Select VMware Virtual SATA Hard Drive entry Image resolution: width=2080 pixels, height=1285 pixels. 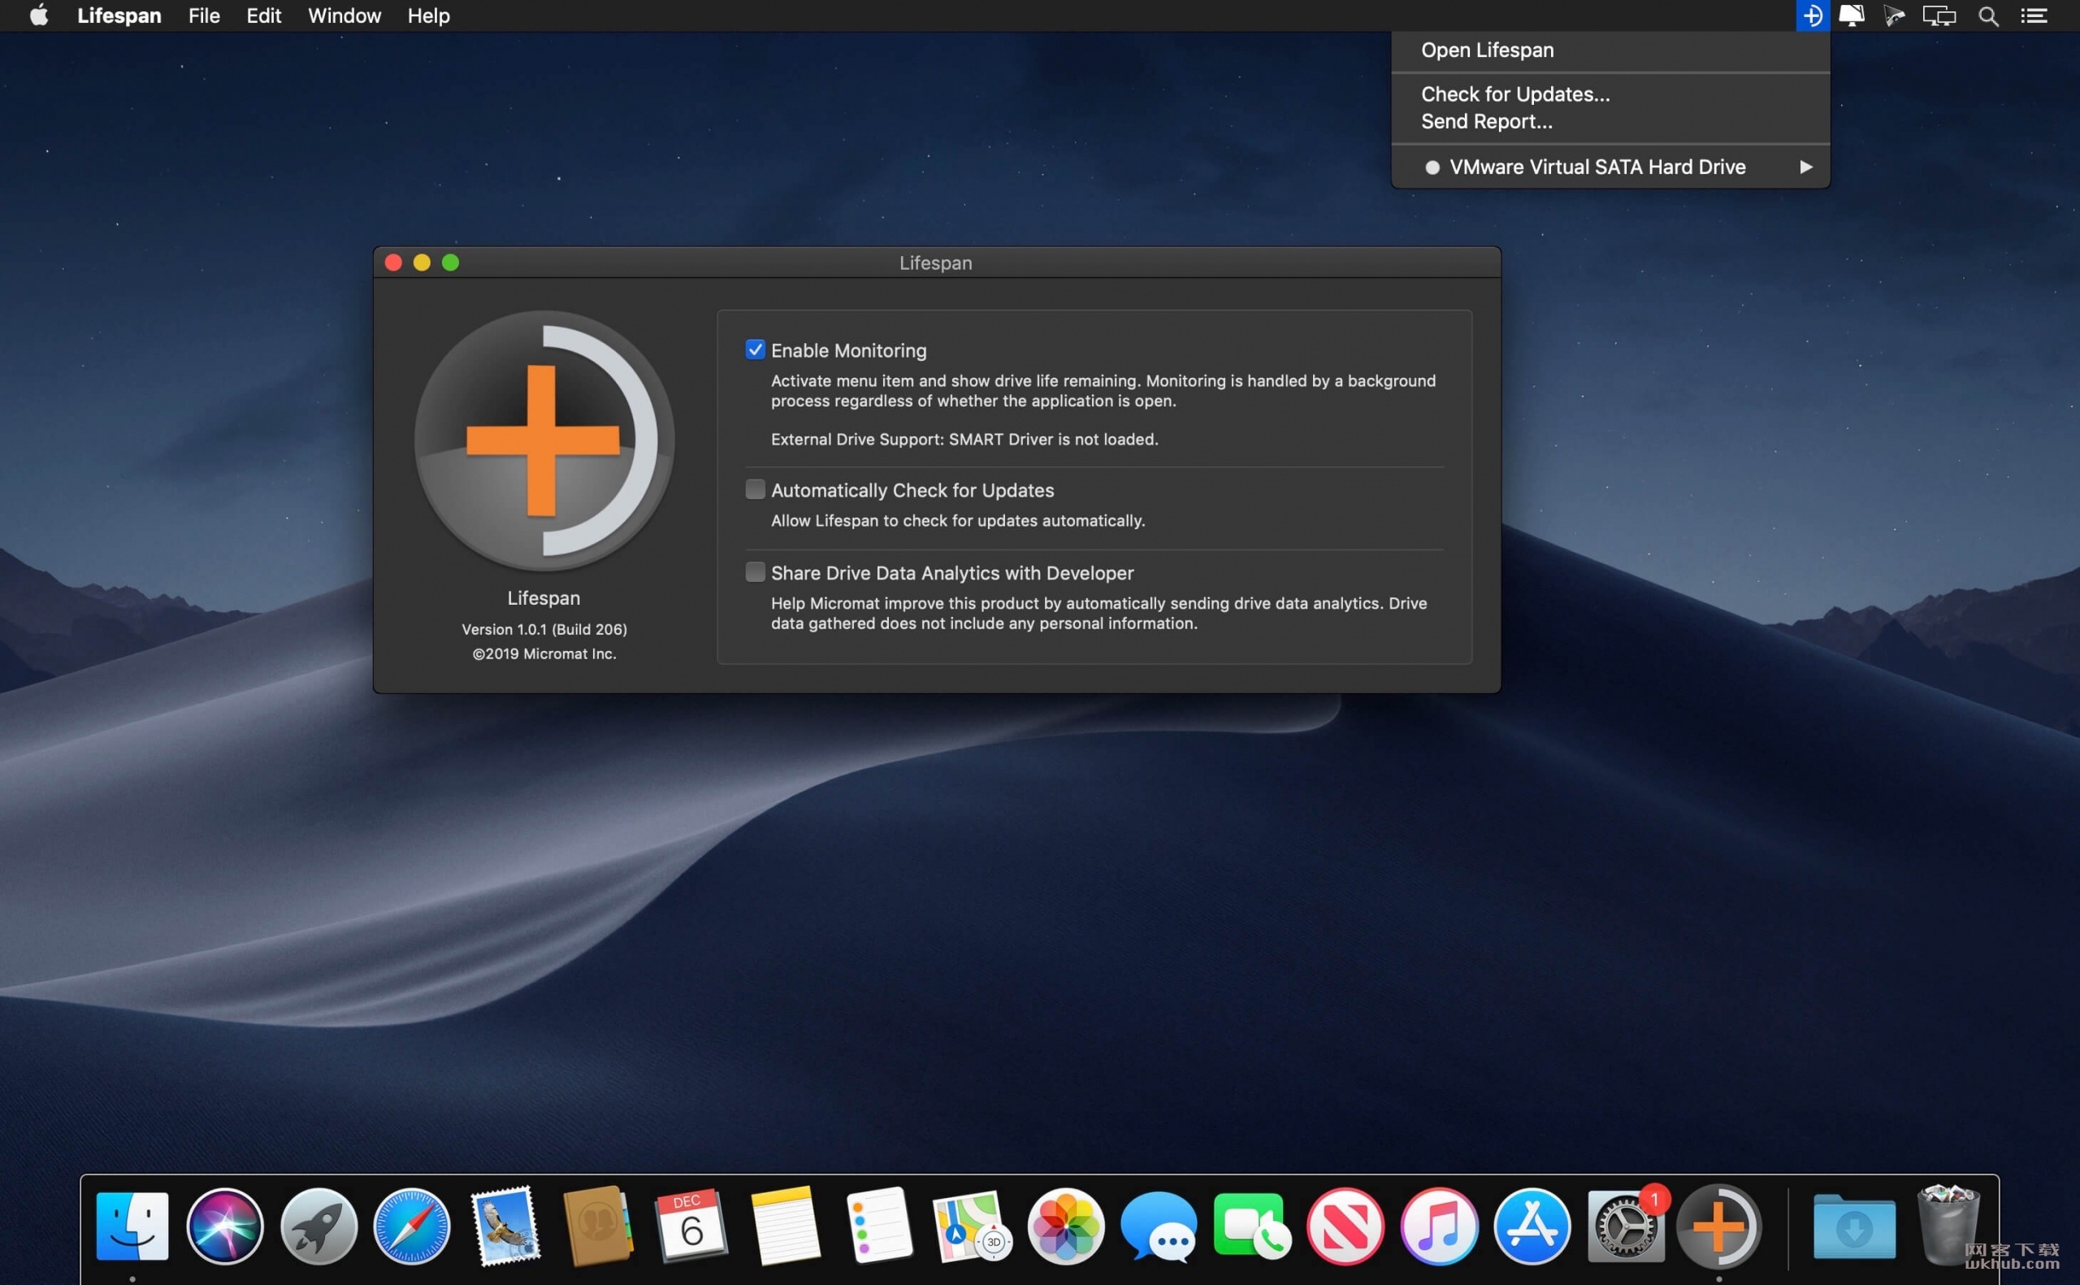(1610, 167)
